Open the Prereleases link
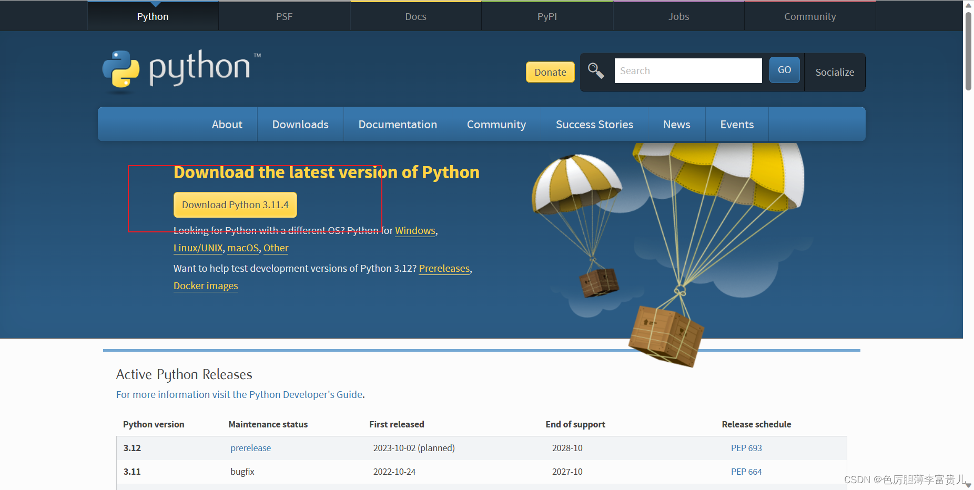Viewport: 974px width, 490px height. click(444, 268)
